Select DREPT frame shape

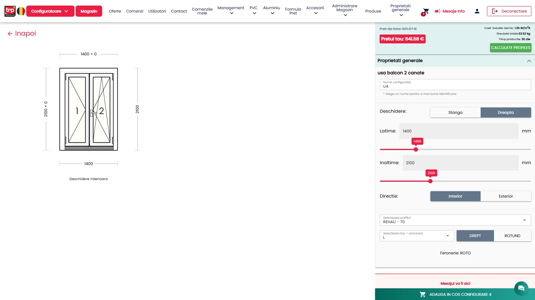pyautogui.click(x=475, y=236)
